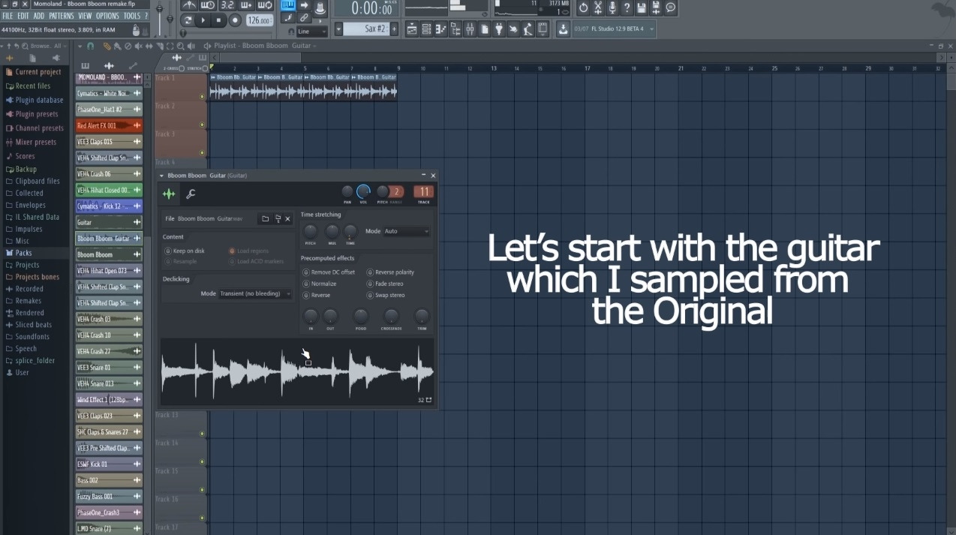Screen dimensions: 956x535
Task: Open the OPTIONS menu
Action: click(x=107, y=16)
